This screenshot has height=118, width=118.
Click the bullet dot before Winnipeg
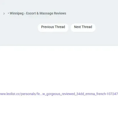click(8, 13)
